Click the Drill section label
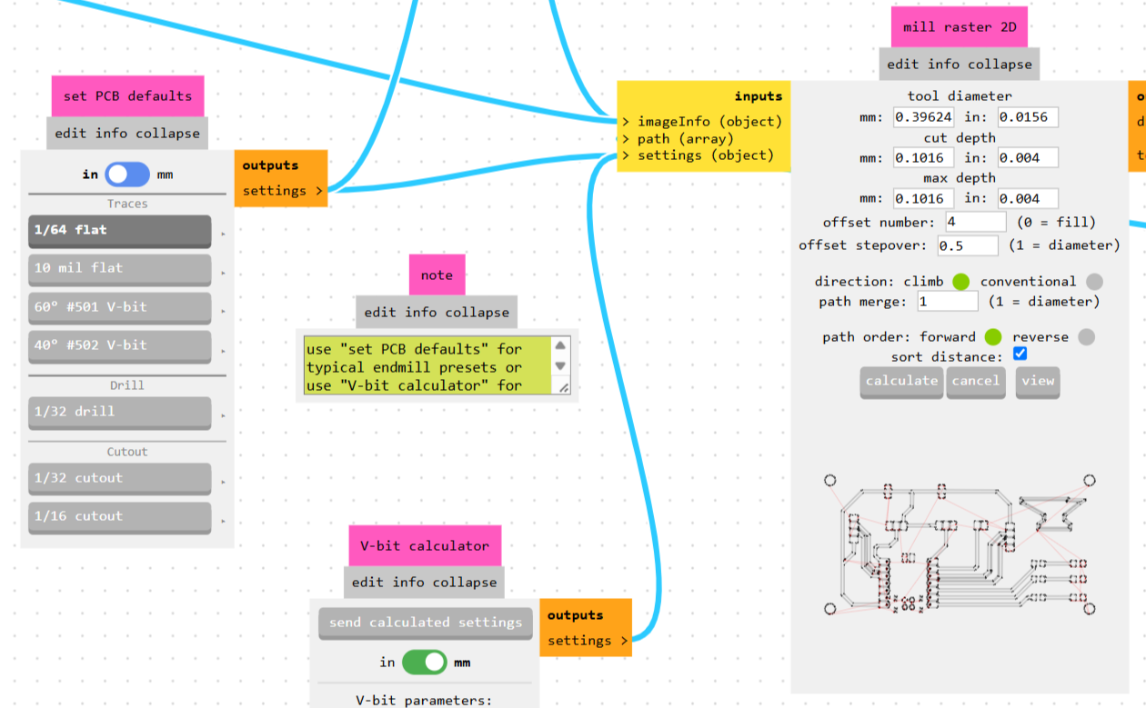Image resolution: width=1146 pixels, height=708 pixels. click(127, 385)
